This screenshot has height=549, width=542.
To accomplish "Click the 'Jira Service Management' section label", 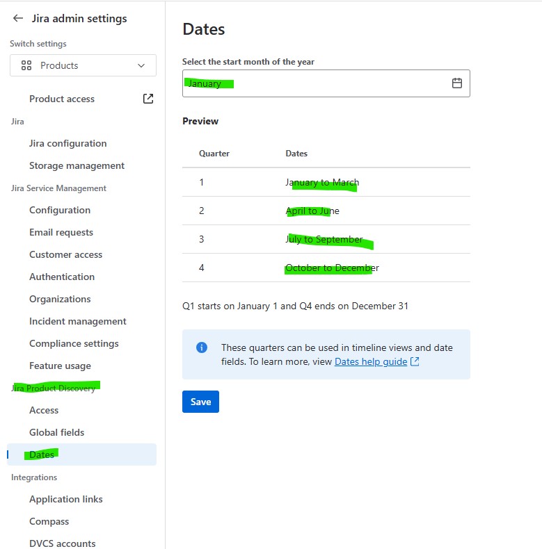I will (58, 188).
